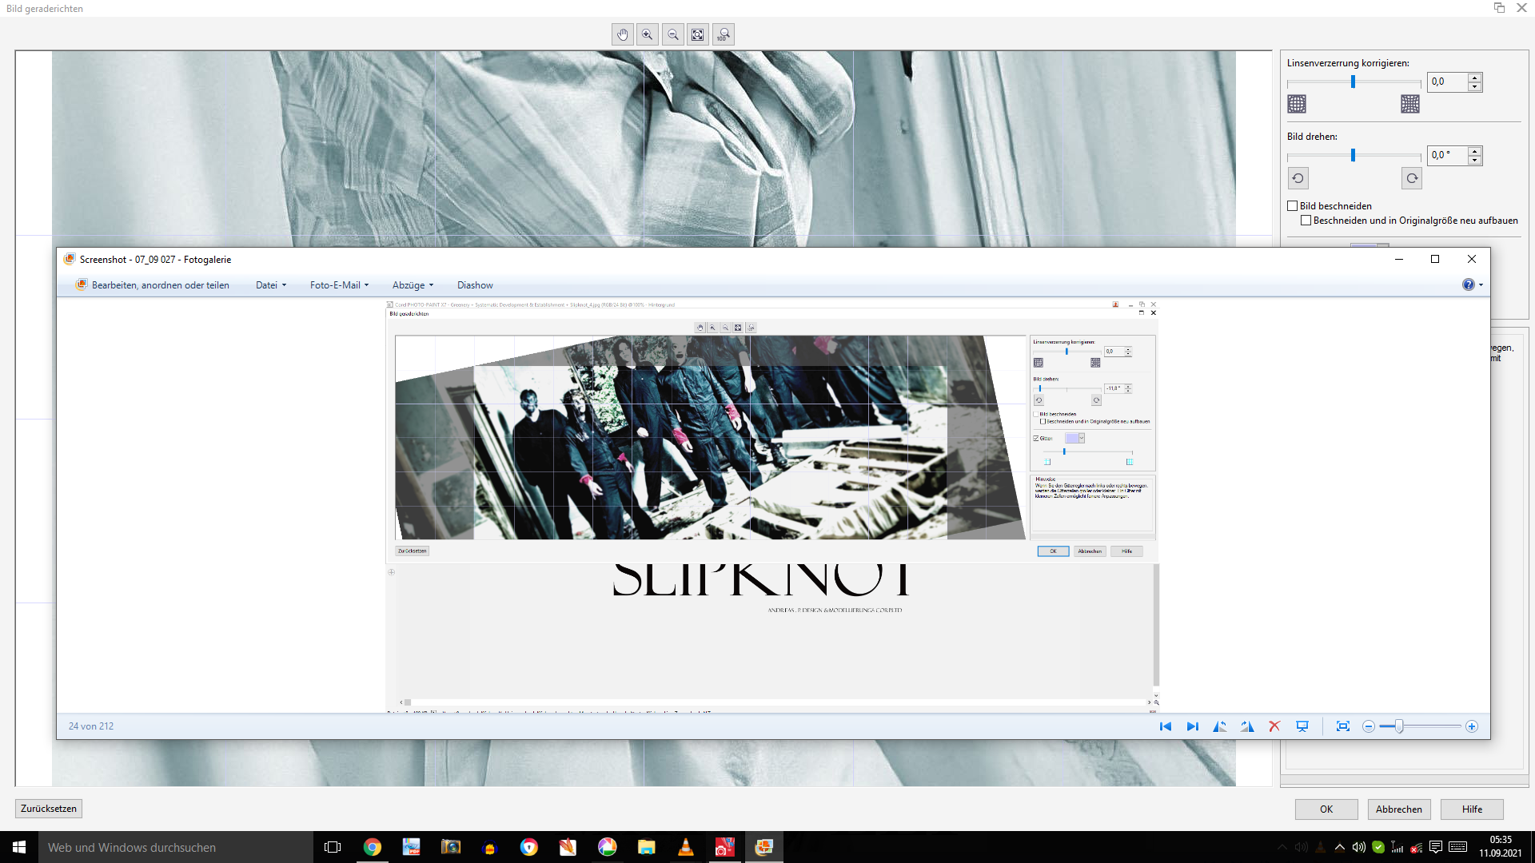Open the Foto-E-Mail dropdown menu

pyautogui.click(x=340, y=285)
